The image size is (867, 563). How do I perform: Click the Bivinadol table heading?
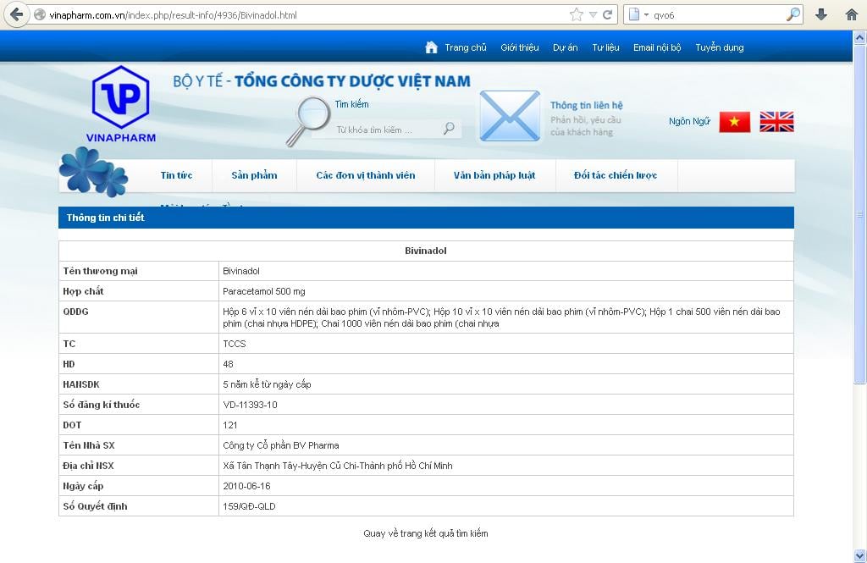pyautogui.click(x=426, y=251)
